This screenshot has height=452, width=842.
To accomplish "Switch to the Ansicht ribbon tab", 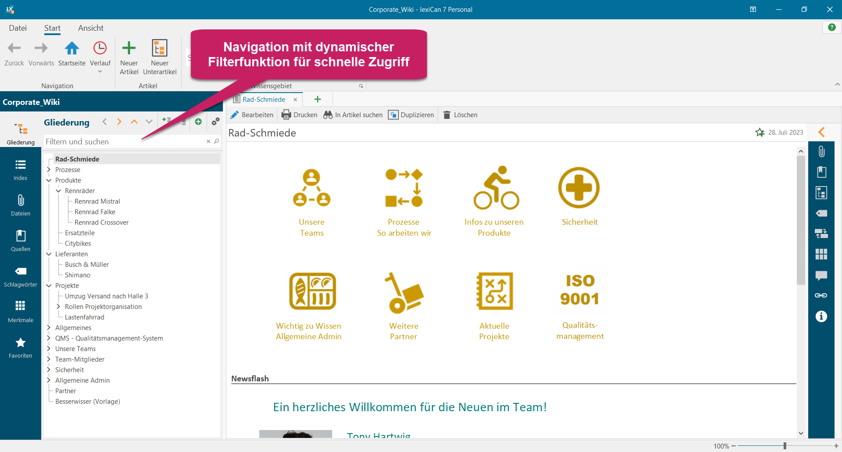I will pyautogui.click(x=91, y=28).
